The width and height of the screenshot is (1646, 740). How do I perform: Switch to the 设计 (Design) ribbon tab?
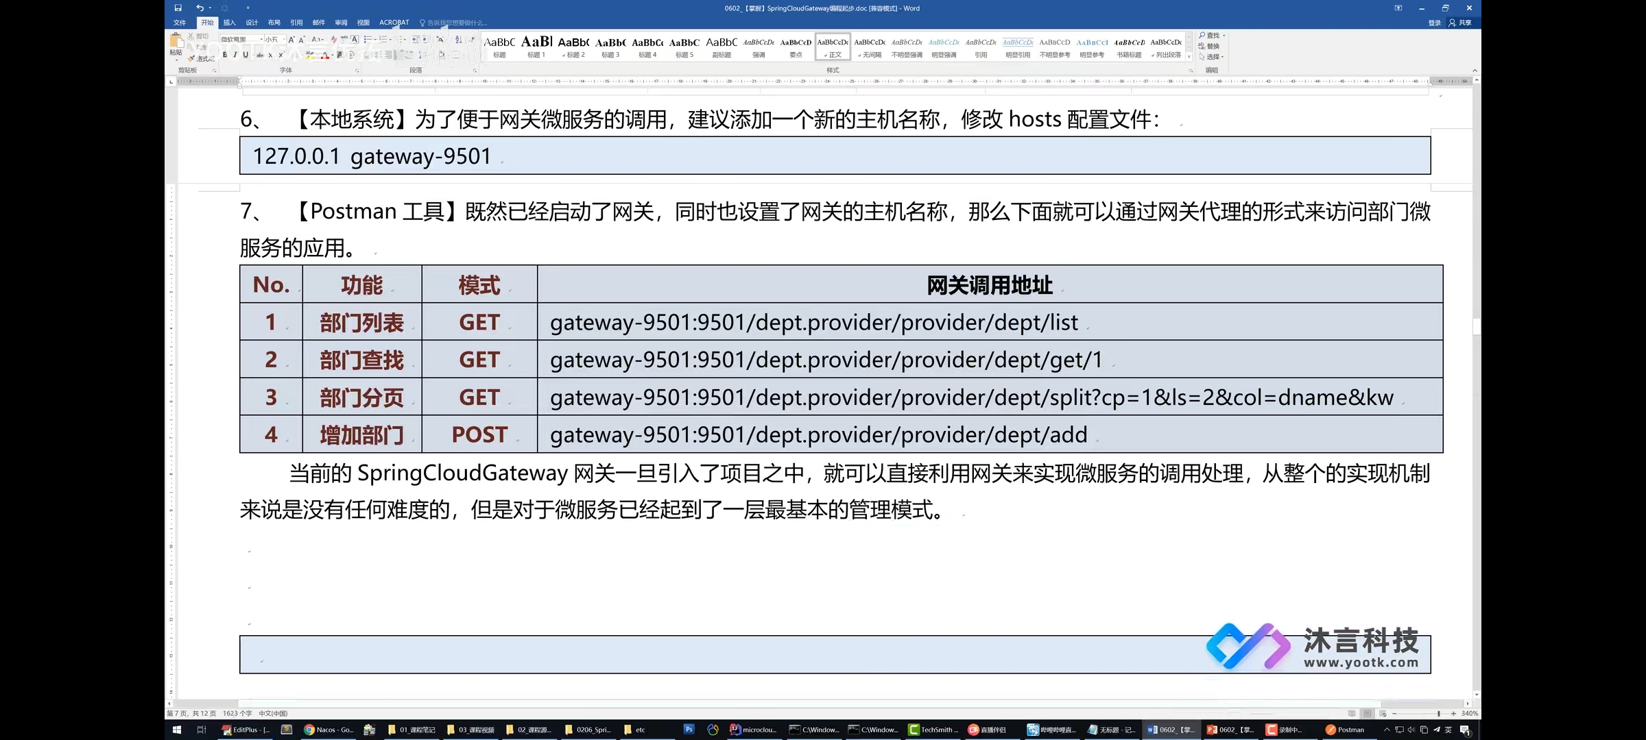tap(252, 23)
